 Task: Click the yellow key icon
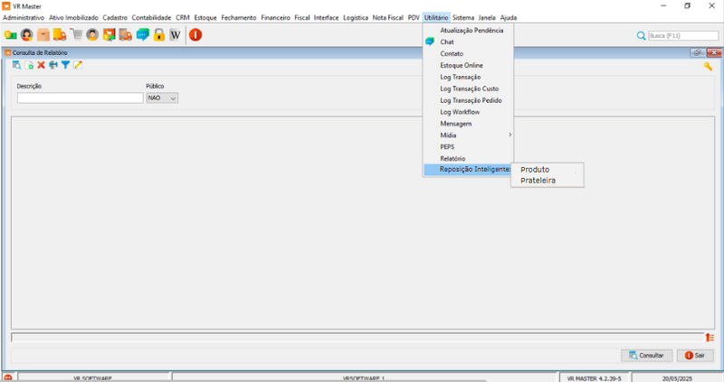(x=708, y=66)
